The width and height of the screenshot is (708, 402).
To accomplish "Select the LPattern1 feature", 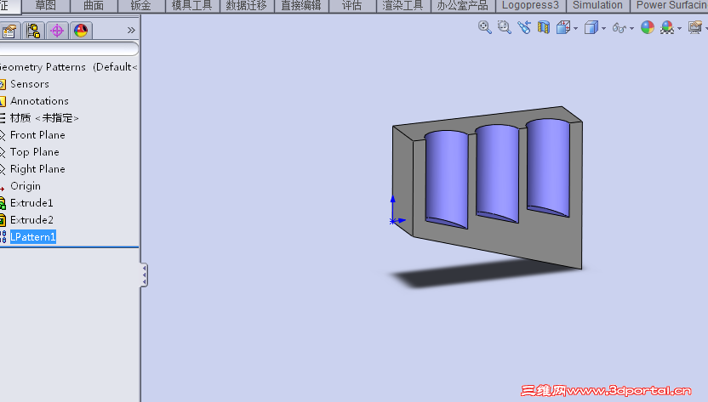I will point(32,237).
